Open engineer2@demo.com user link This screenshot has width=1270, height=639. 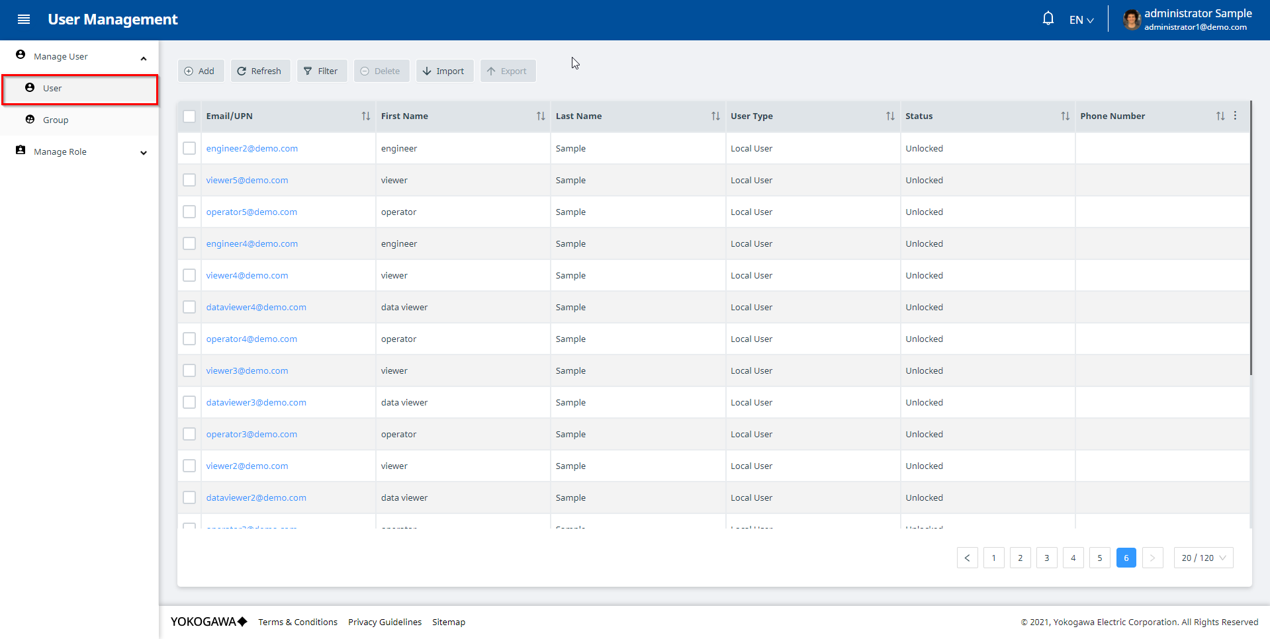pos(251,148)
